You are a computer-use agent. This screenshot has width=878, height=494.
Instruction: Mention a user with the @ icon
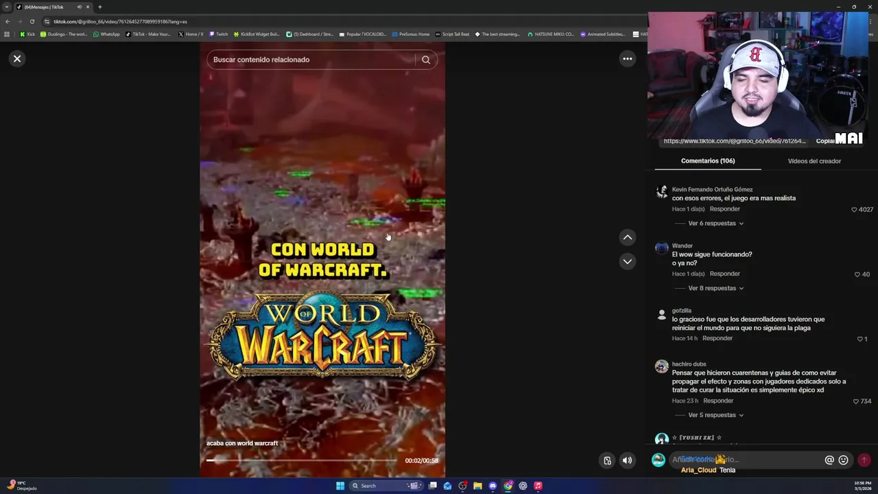tap(829, 460)
